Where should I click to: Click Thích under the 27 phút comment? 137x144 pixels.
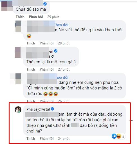tap(31, 69)
